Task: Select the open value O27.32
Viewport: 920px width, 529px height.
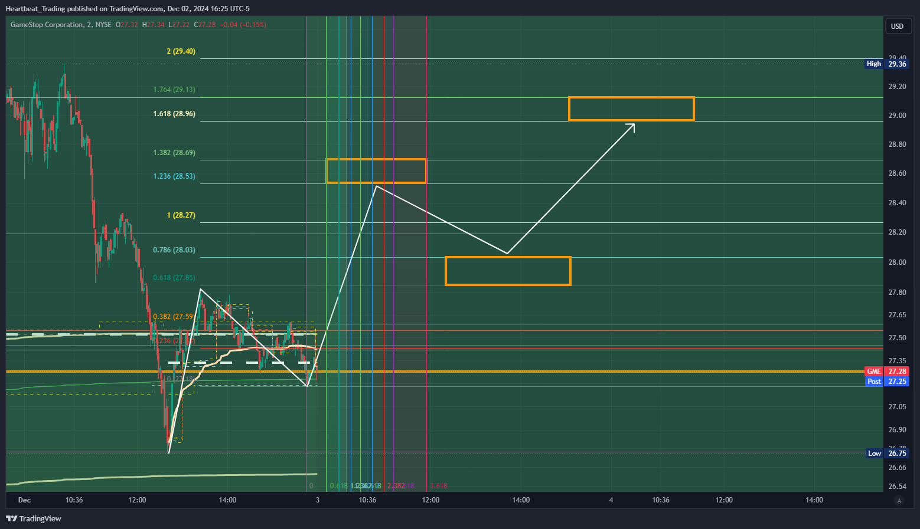Action: click(x=126, y=25)
